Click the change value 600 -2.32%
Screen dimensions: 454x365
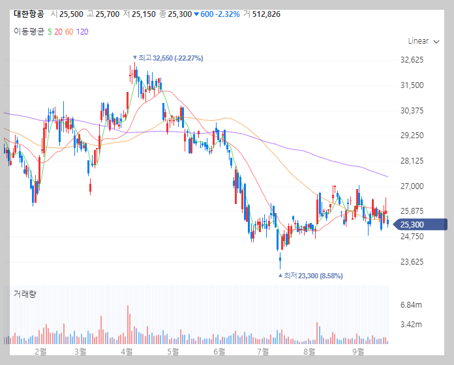coord(217,14)
